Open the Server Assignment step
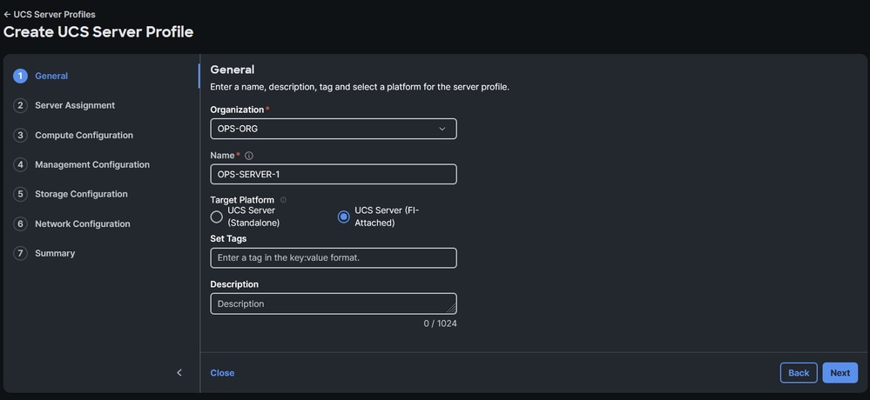The image size is (870, 400). [75, 105]
